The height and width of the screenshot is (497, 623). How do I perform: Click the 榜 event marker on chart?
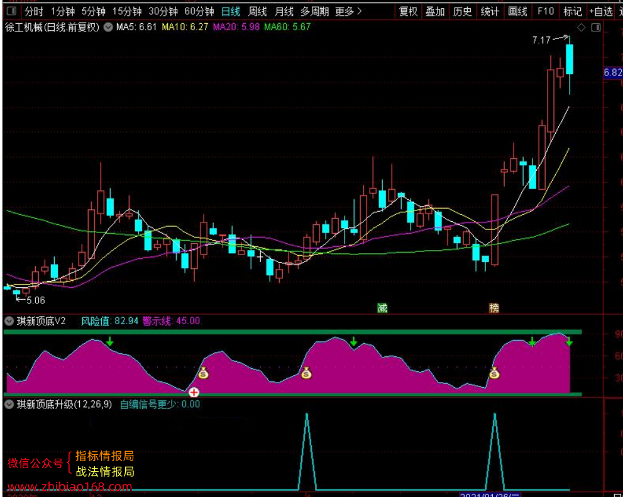click(x=494, y=308)
